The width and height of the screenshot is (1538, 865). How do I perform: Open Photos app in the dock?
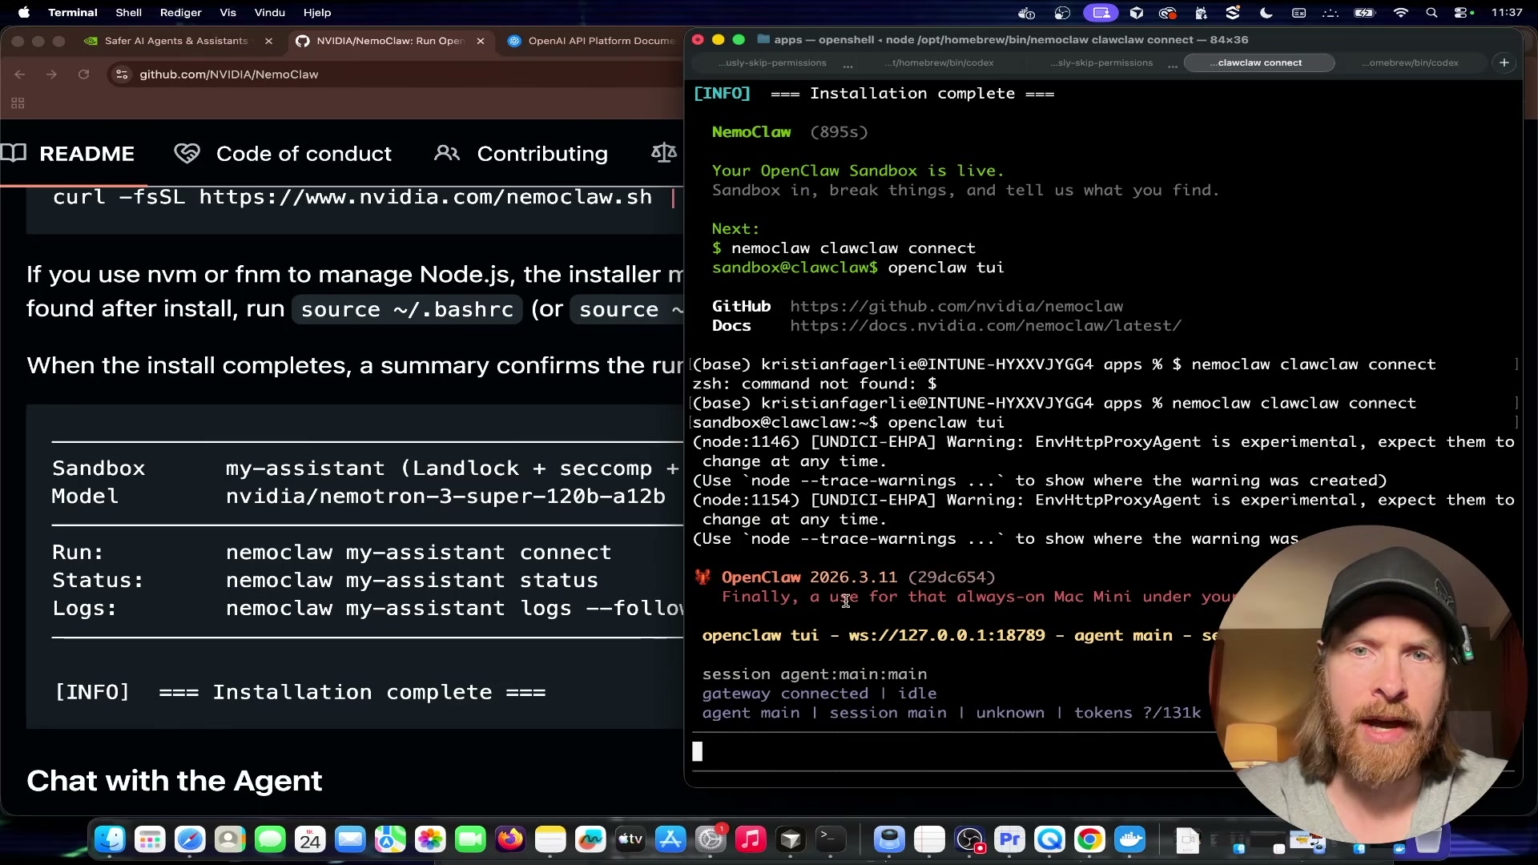(430, 839)
